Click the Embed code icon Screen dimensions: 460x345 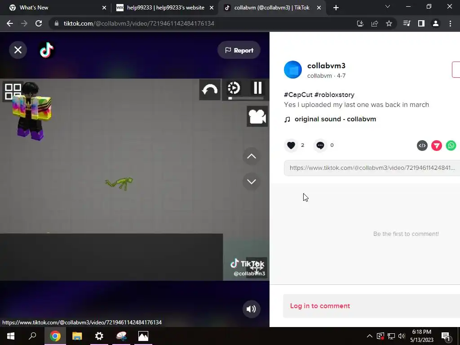422,146
